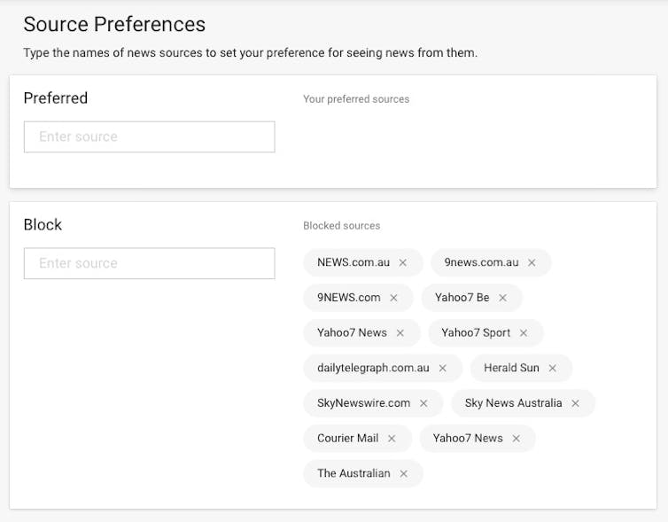The height and width of the screenshot is (522, 668).
Task: Click The Australian chip label
Action: [x=353, y=473]
